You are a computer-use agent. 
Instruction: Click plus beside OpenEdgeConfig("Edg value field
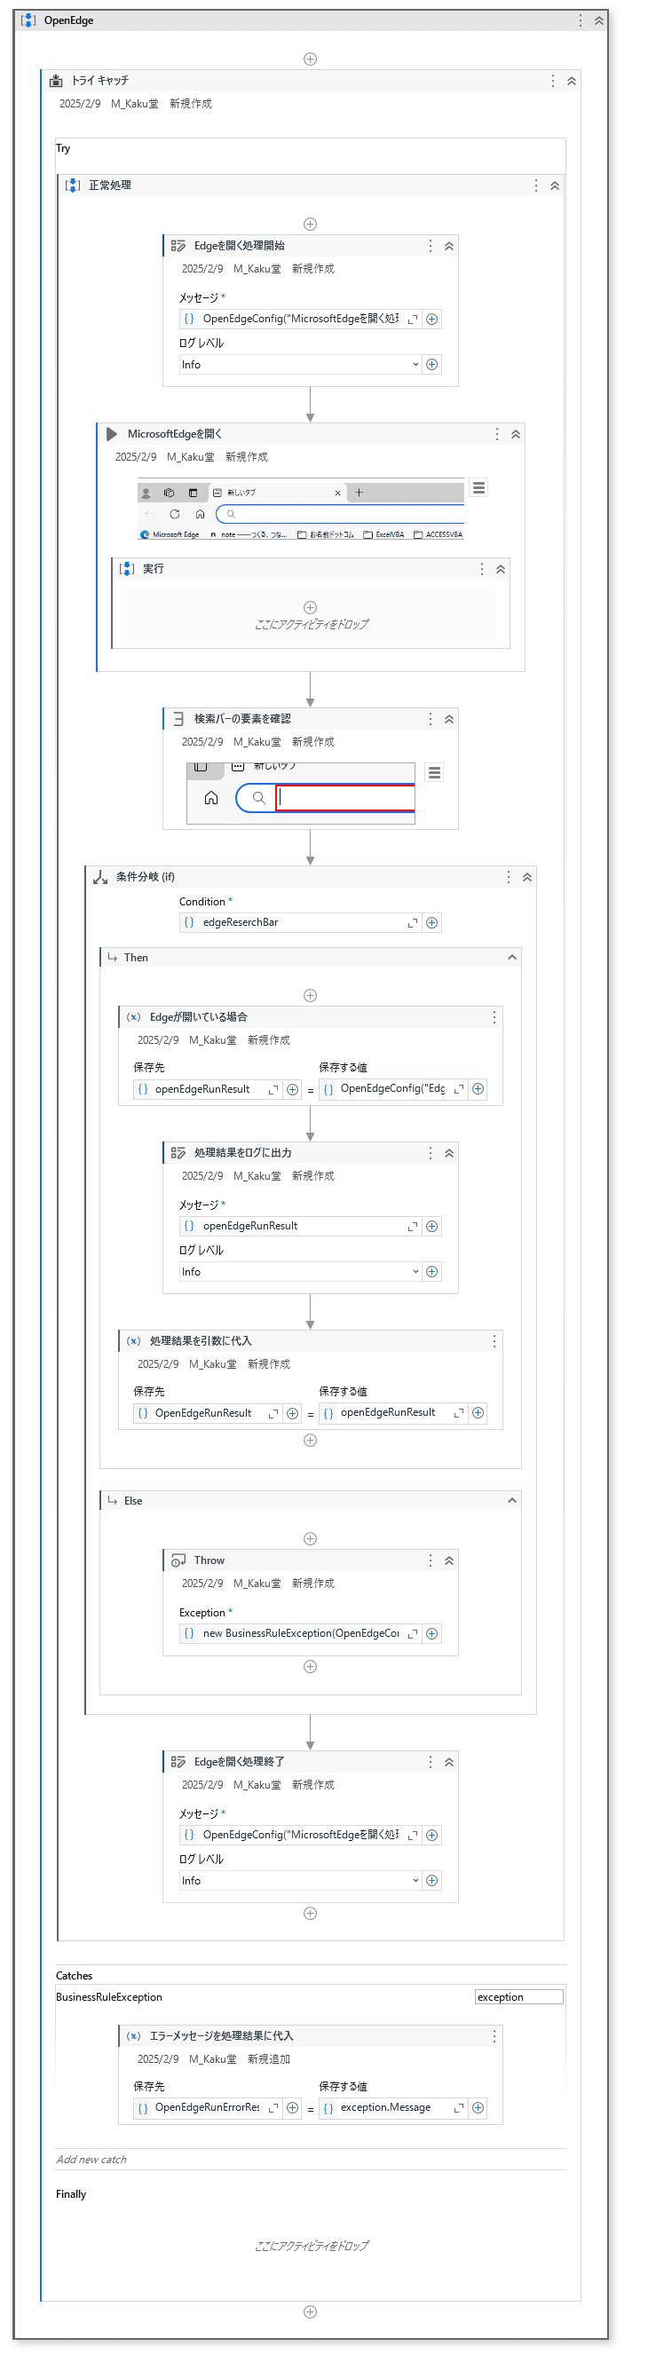coord(478,1089)
